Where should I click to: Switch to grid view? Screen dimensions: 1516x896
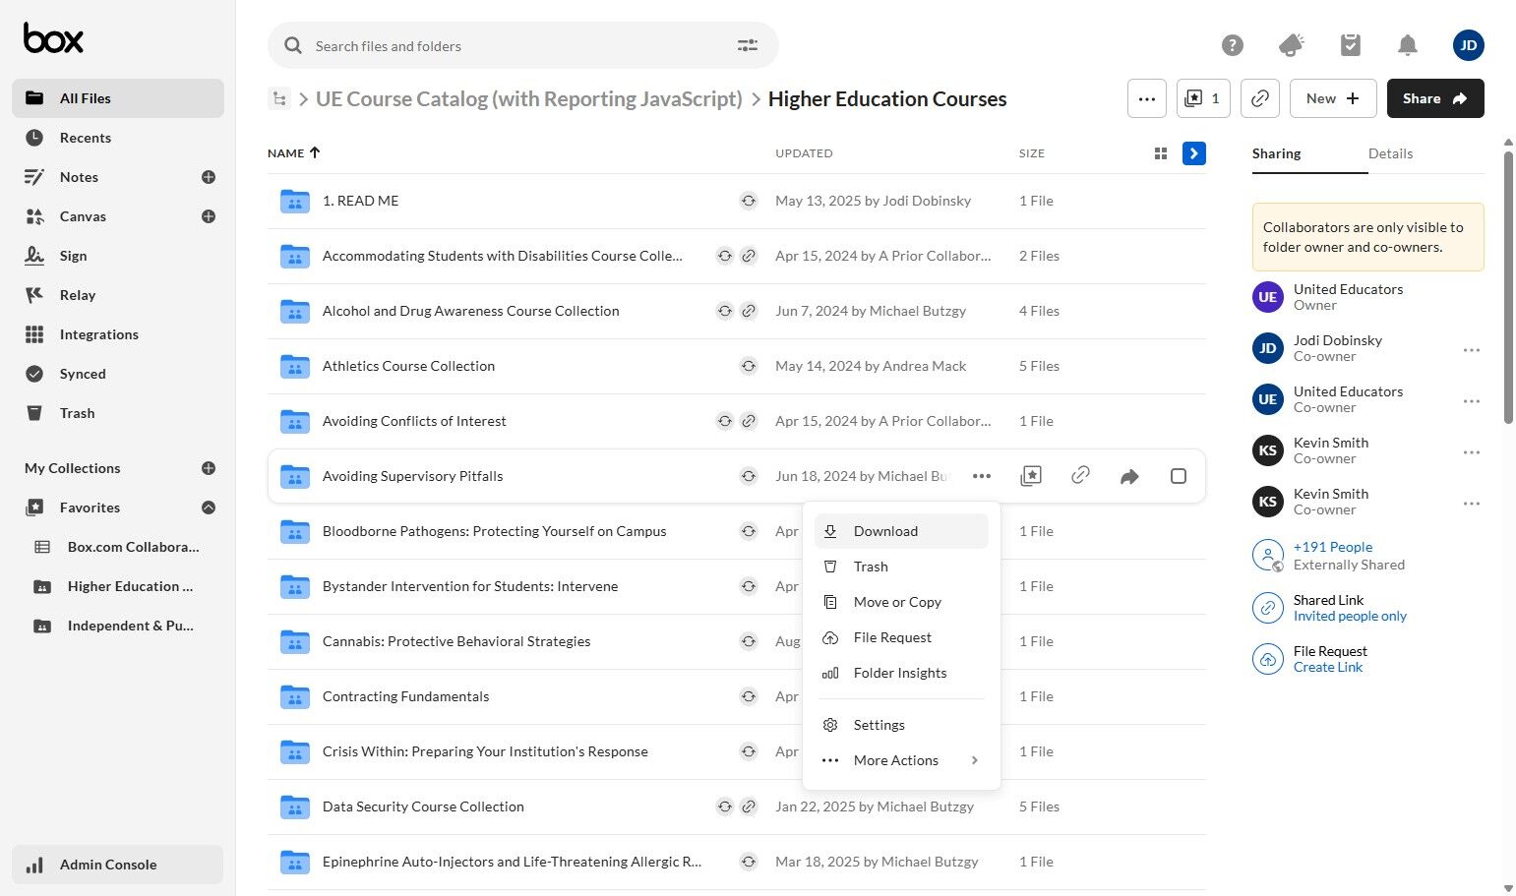[x=1161, y=153]
